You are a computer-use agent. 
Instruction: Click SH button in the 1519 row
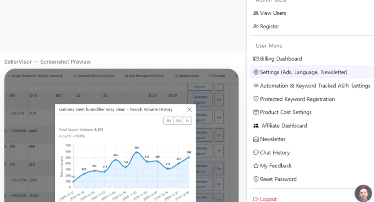[x=219, y=100]
